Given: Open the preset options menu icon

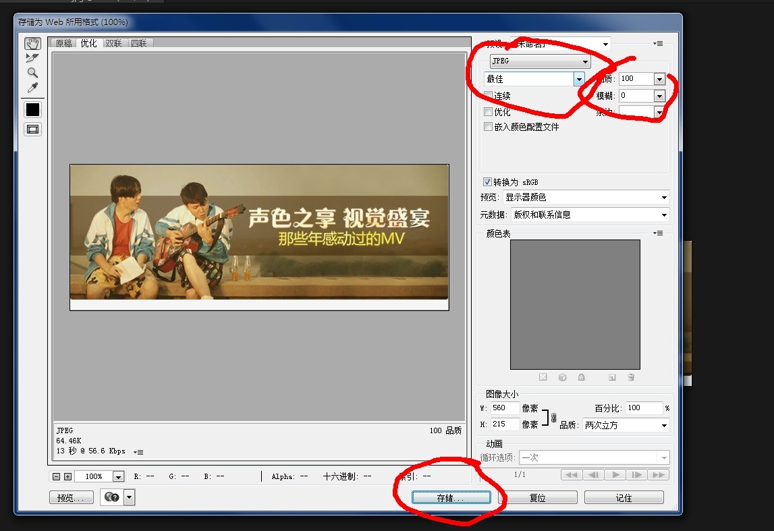Looking at the screenshot, I should (658, 43).
